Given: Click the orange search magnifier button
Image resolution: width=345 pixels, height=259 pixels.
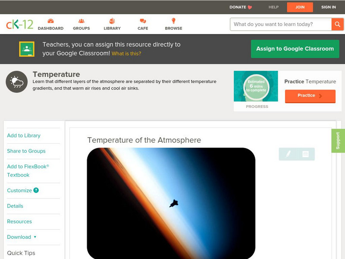Looking at the screenshot, I should pos(337,24).
